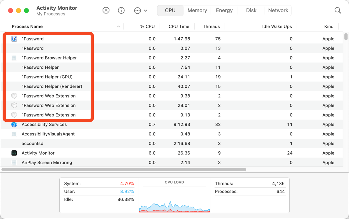Click the More options ellipsis icon
Viewport: 349px width, 219px height.
(x=137, y=10)
